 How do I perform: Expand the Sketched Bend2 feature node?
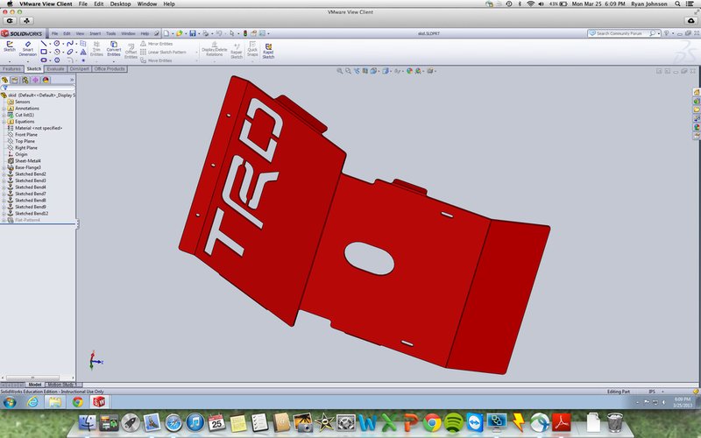pyautogui.click(x=4, y=174)
